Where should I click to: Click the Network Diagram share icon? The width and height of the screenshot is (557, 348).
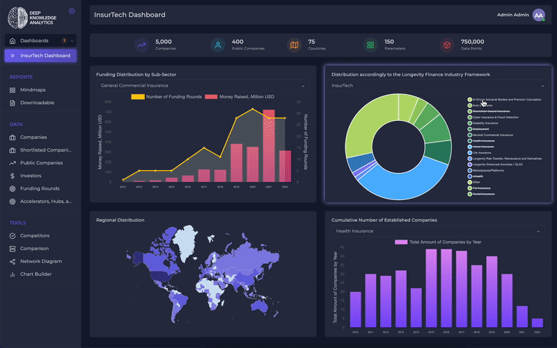(x=13, y=262)
